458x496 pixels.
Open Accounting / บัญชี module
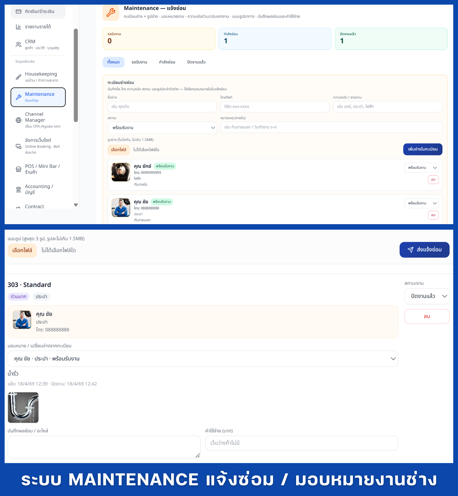[x=38, y=190]
